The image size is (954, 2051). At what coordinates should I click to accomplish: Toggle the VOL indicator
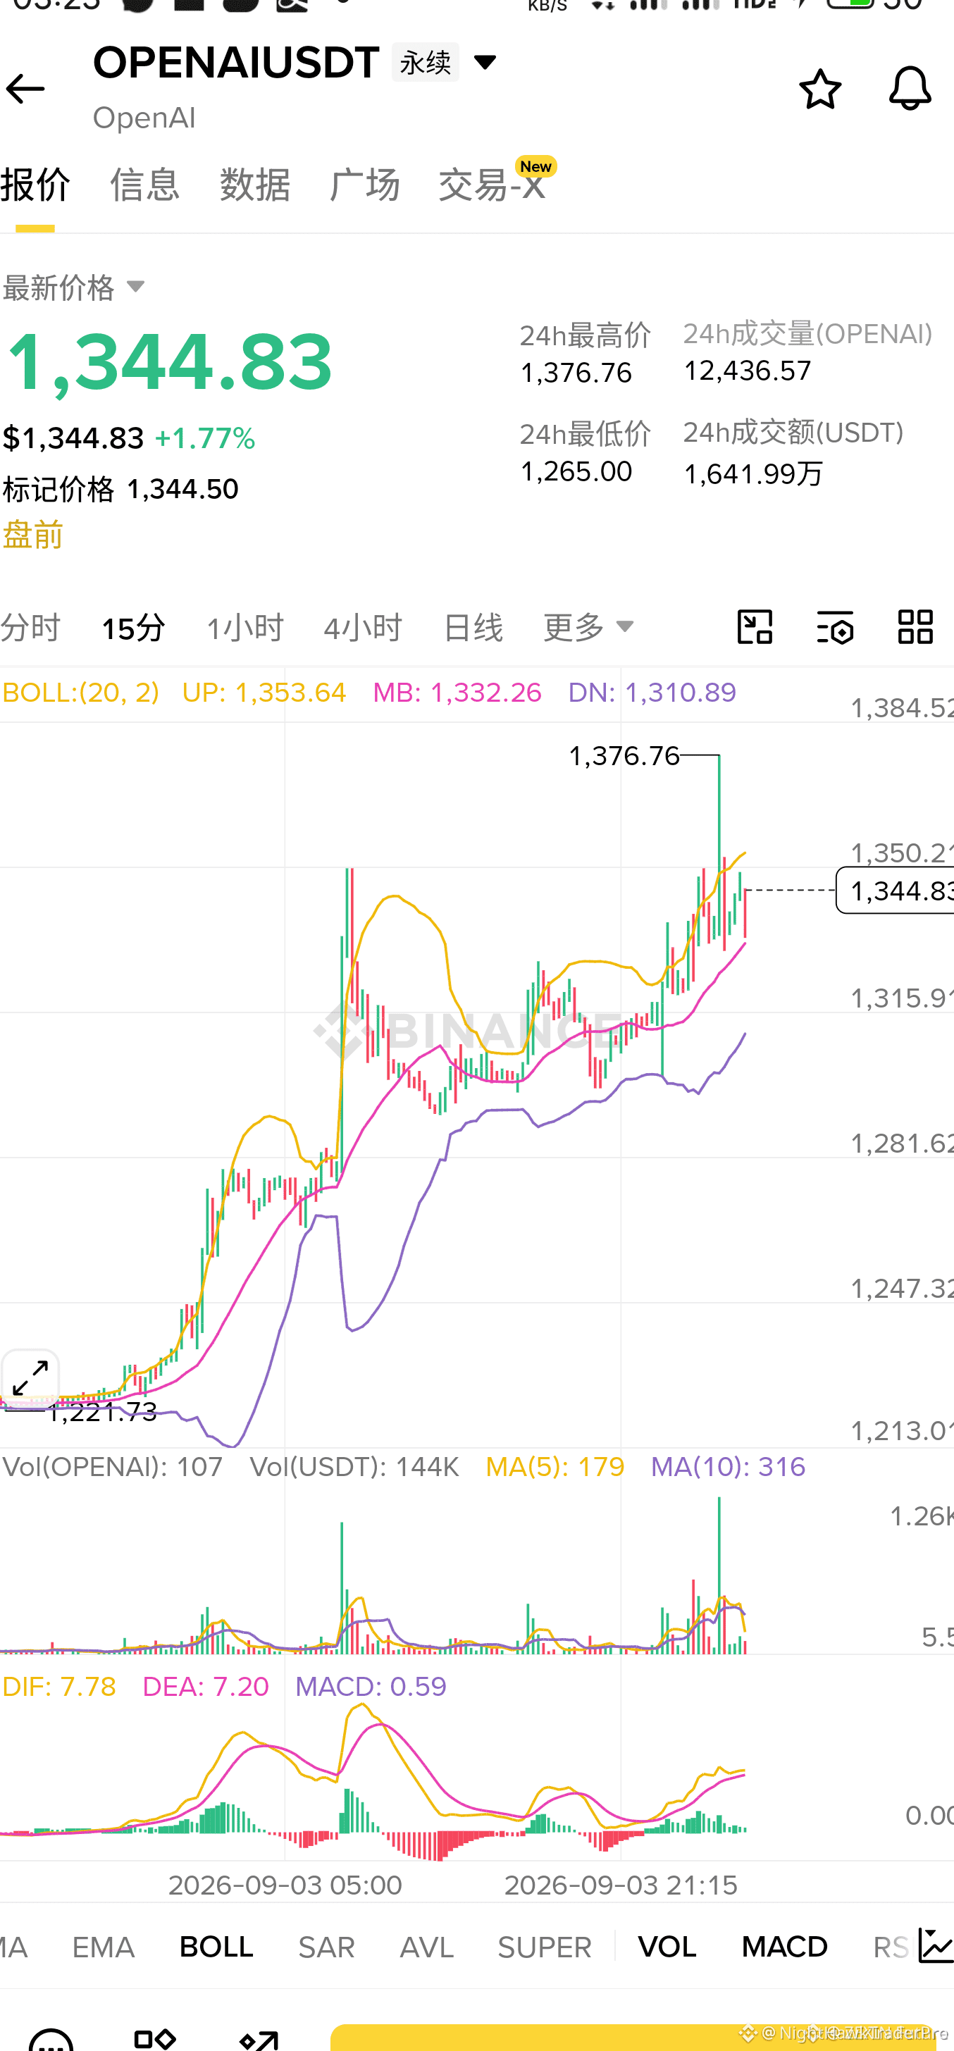click(667, 1947)
